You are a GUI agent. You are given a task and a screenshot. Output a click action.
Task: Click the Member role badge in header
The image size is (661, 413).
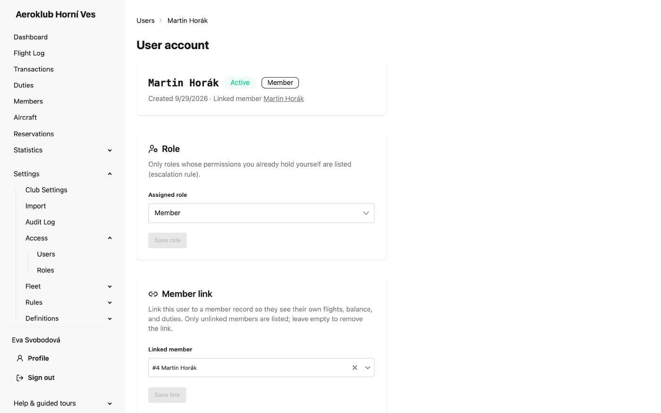280,83
